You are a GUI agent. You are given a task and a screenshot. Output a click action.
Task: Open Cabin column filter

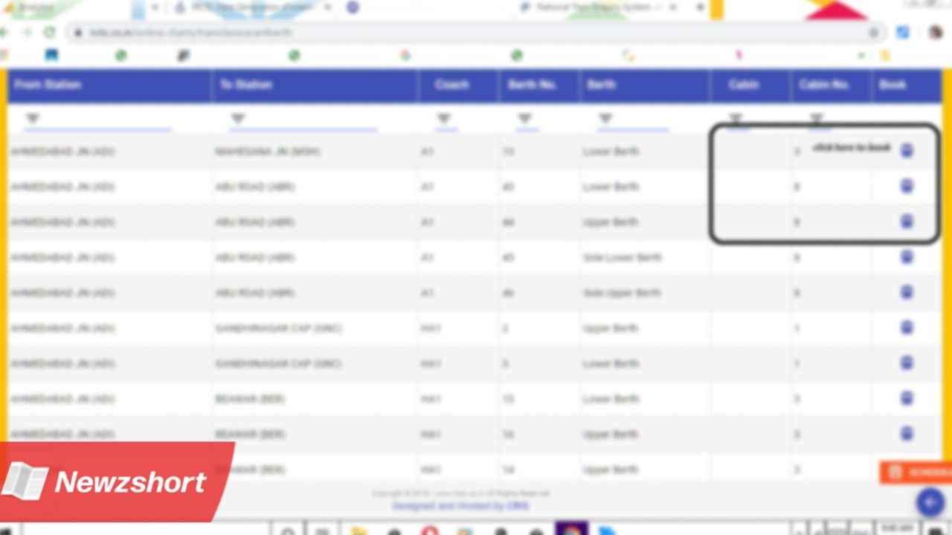[x=736, y=118]
